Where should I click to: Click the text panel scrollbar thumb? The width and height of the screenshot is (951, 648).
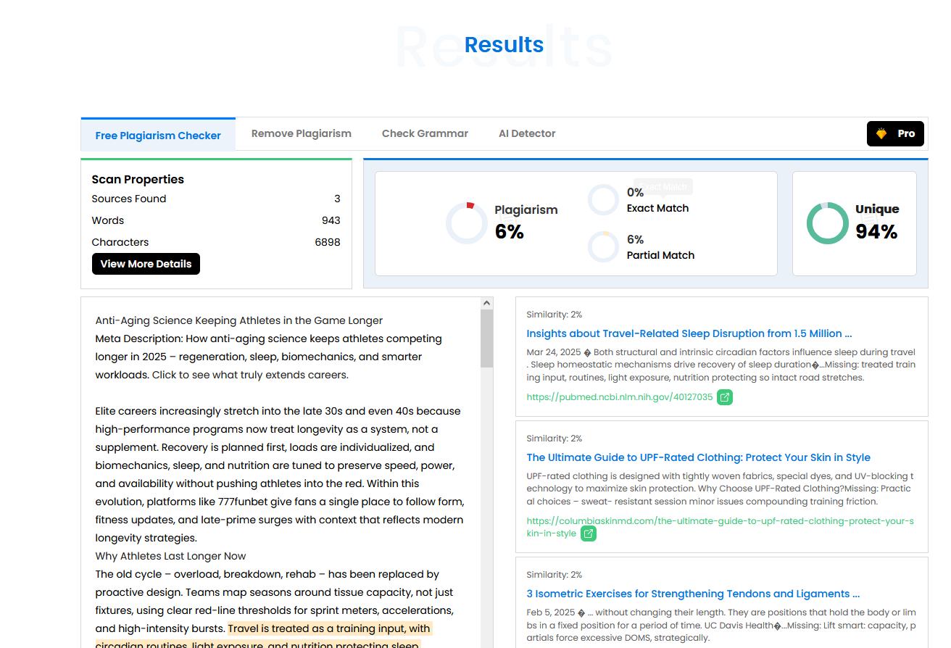click(487, 338)
